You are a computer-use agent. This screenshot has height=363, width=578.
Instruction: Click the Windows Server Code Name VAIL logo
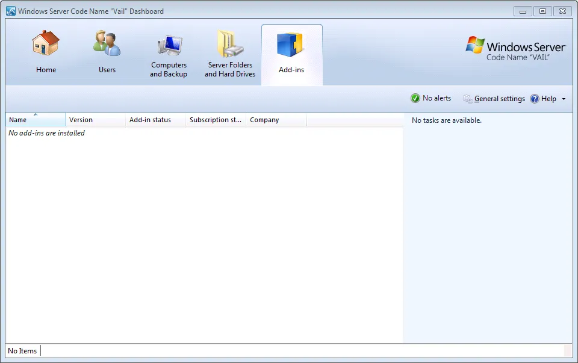coord(516,48)
